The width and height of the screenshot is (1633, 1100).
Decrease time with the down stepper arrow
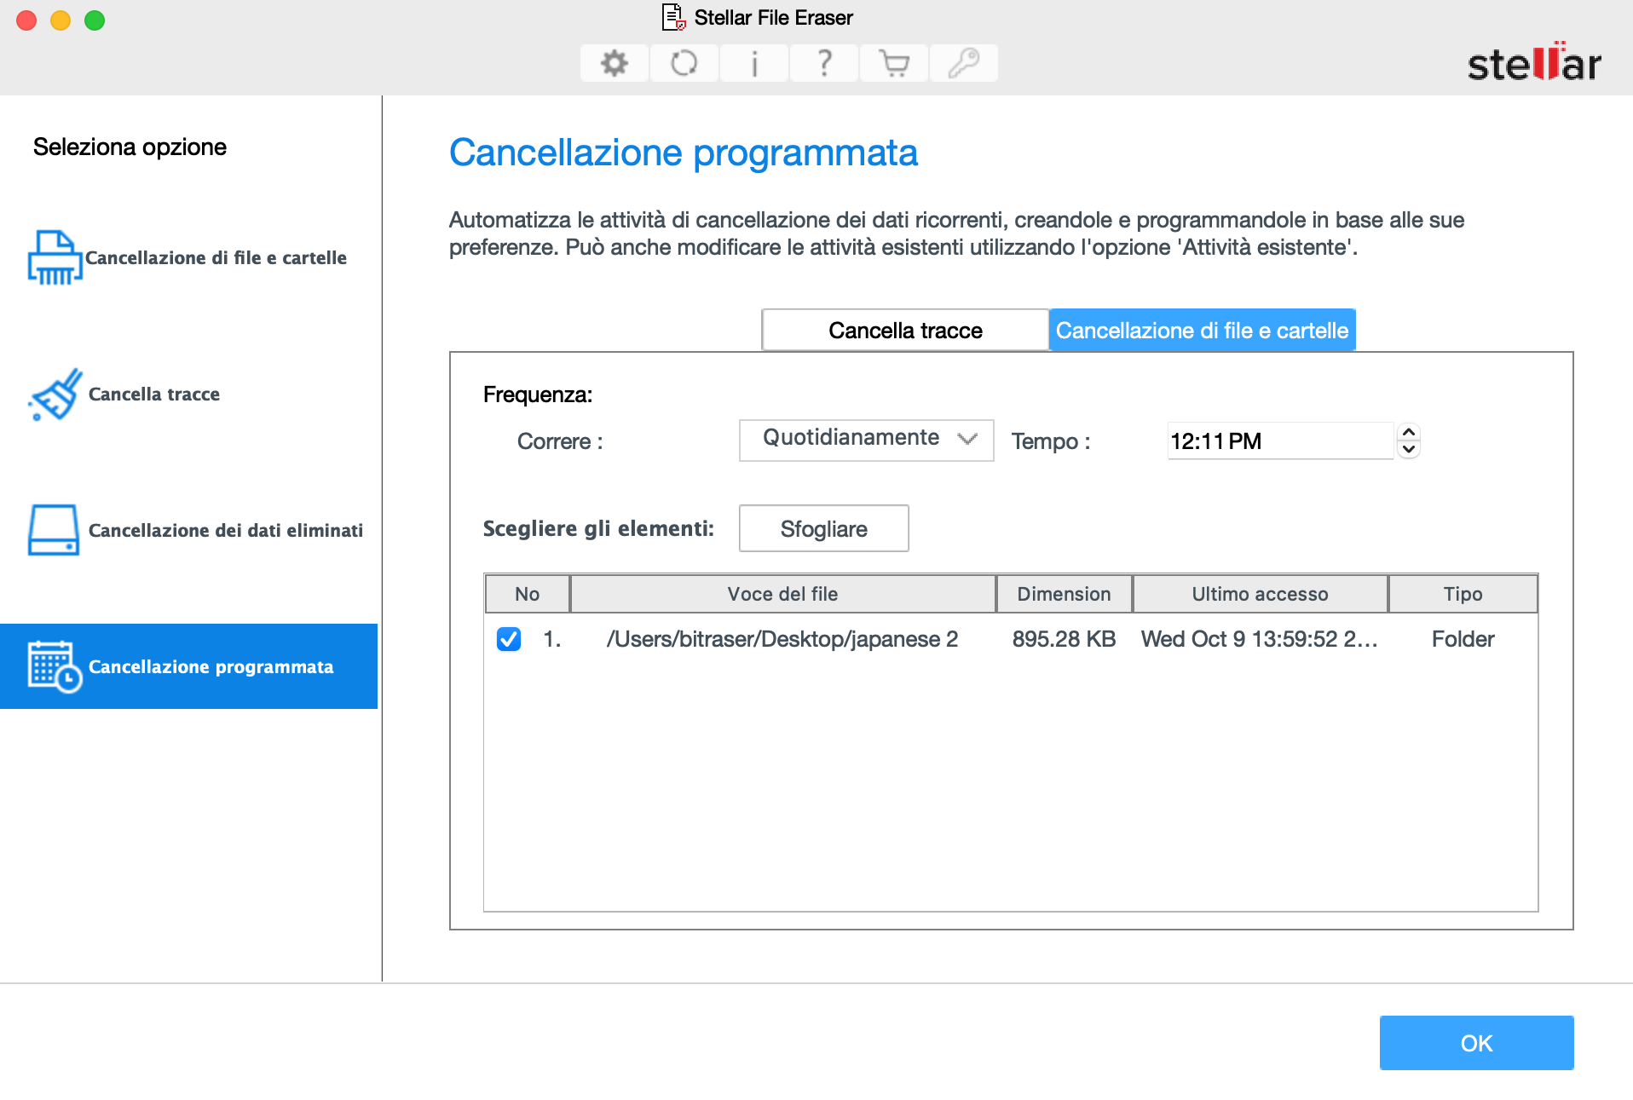point(1409,449)
